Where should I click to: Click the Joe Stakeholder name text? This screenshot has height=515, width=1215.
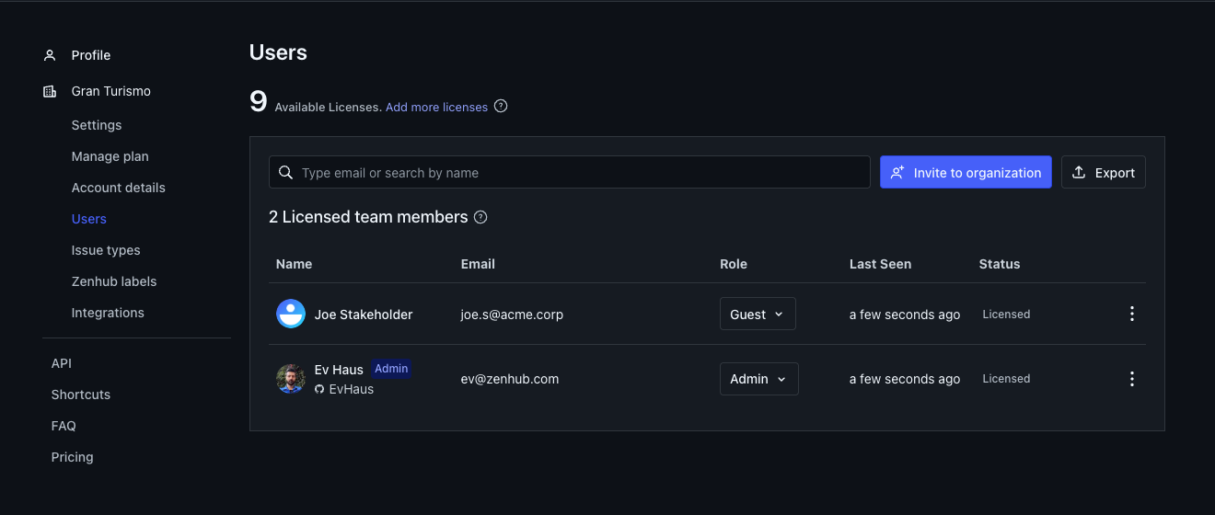[364, 315]
